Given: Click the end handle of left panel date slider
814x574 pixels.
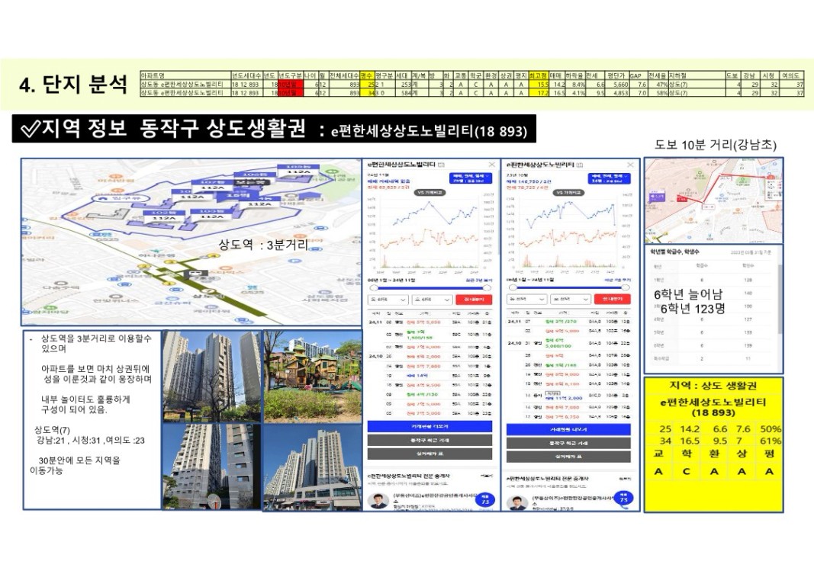Looking at the screenshot, I should click(487, 287).
